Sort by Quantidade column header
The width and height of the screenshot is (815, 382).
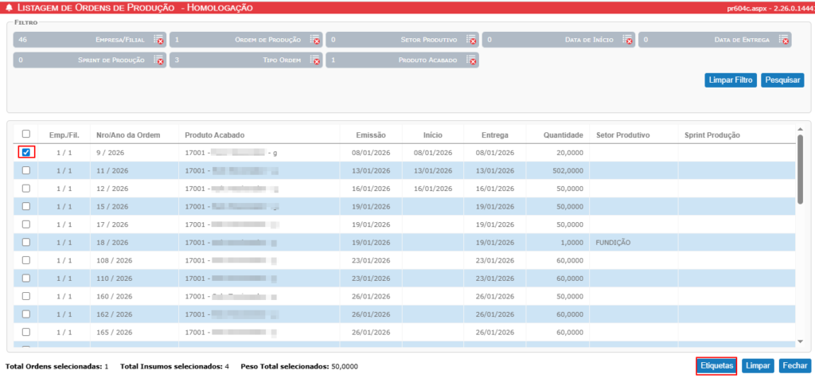563,135
